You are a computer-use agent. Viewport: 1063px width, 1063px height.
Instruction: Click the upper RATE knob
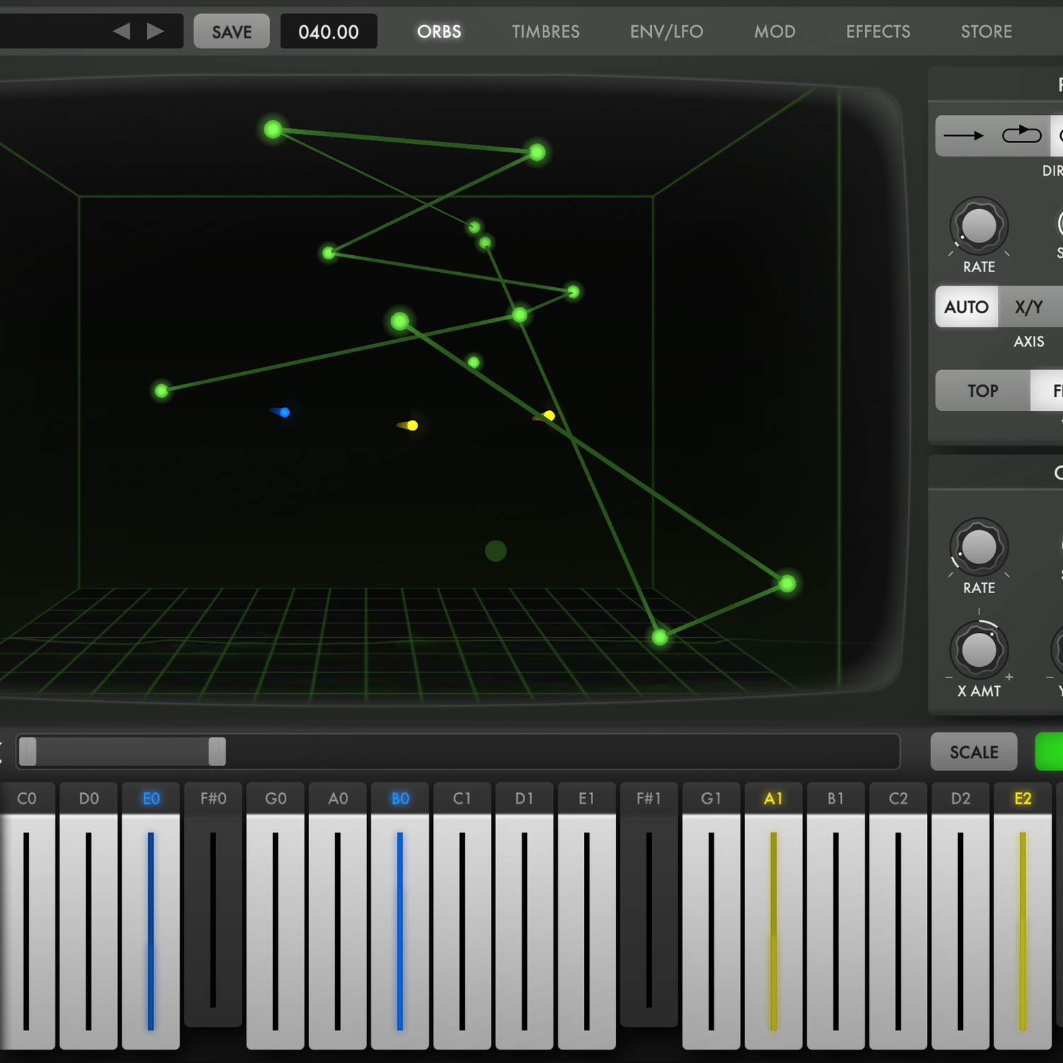(979, 226)
